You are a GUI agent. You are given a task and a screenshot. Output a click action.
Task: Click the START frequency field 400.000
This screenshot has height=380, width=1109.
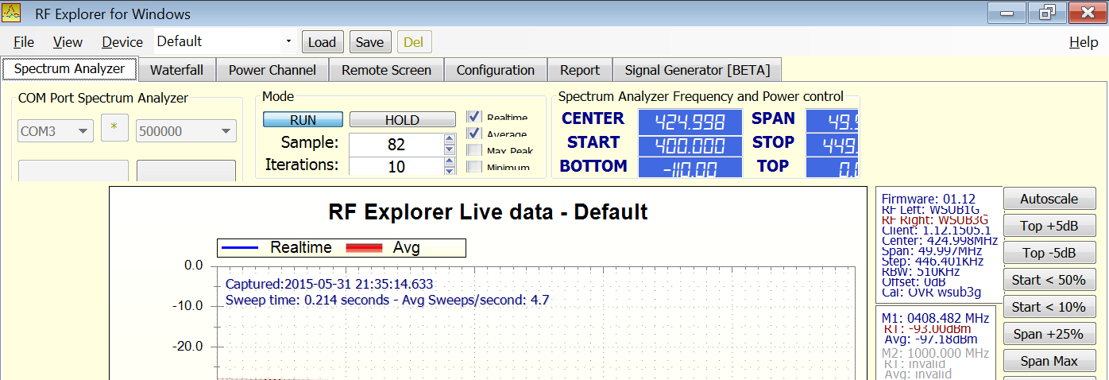pos(690,145)
